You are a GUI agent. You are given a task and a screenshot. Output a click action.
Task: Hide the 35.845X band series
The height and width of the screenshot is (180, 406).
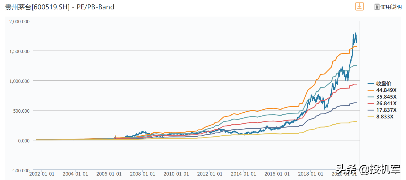(x=382, y=97)
